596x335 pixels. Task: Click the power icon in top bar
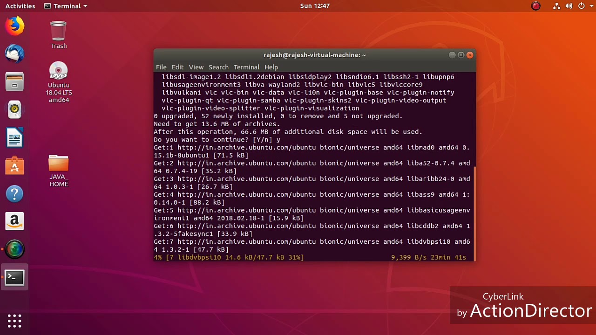[581, 6]
